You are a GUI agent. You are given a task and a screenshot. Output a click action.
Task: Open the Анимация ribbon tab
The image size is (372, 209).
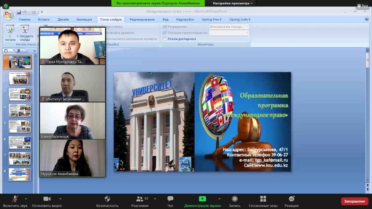pos(84,19)
